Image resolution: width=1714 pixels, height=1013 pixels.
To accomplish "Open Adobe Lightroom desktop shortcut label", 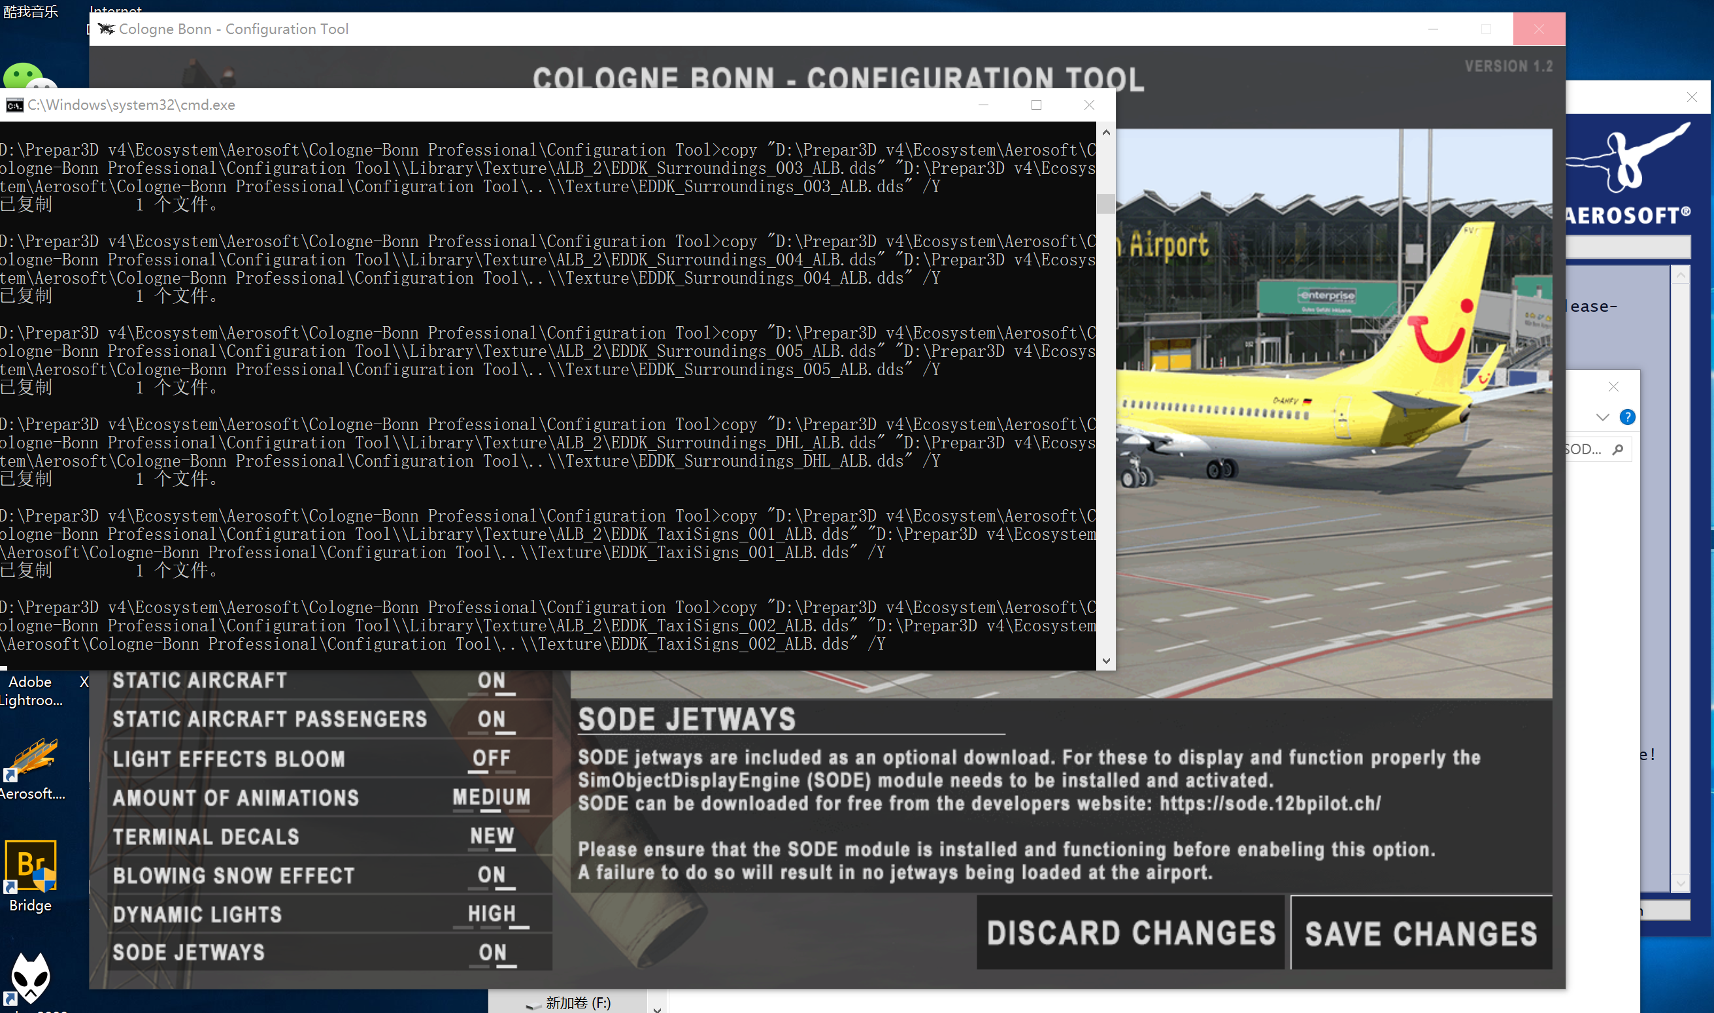I will tap(31, 691).
